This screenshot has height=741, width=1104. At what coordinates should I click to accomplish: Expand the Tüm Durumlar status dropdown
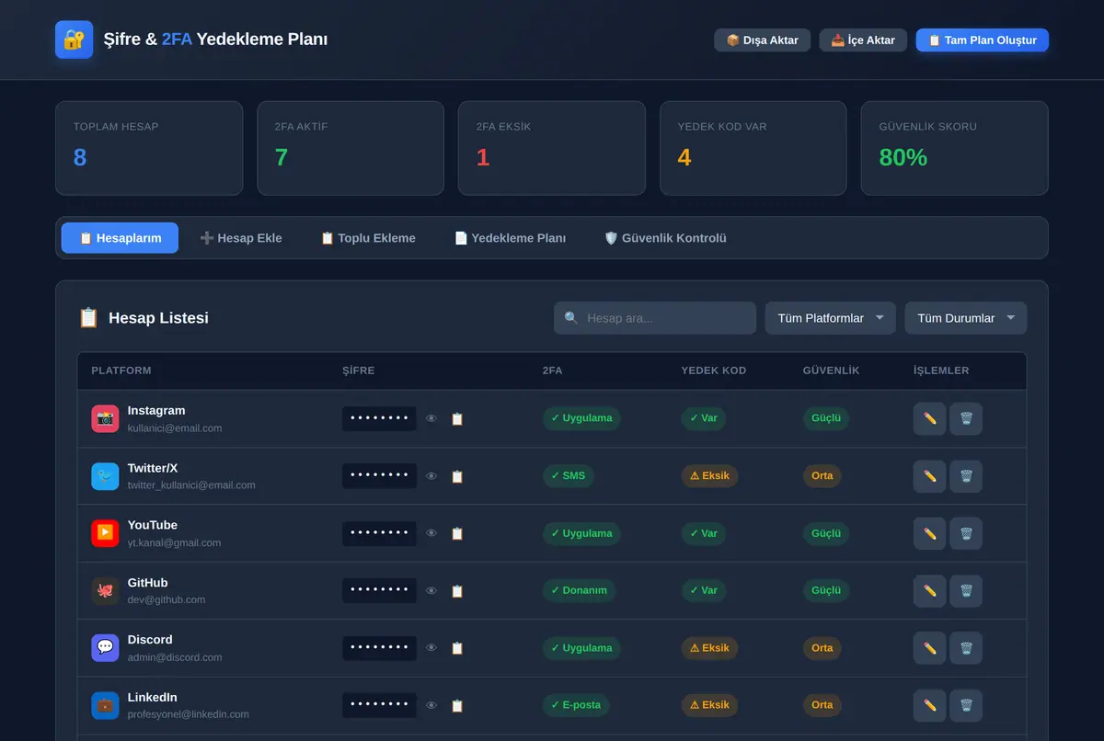click(965, 318)
